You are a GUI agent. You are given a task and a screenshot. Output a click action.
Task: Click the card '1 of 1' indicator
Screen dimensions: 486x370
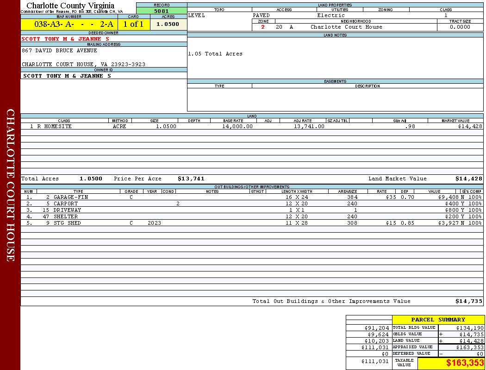pyautogui.click(x=133, y=25)
